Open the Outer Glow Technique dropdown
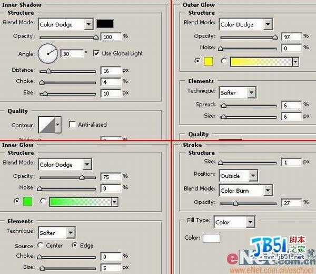The height and width of the screenshot is (274, 316). pos(237,93)
